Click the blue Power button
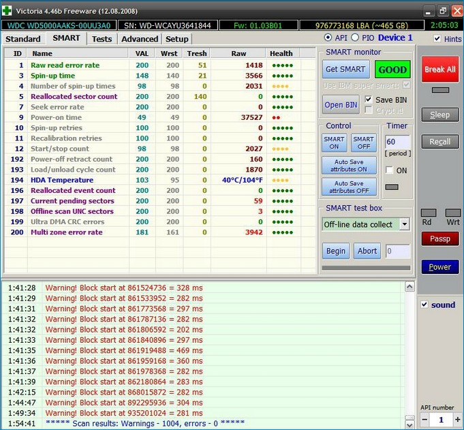Viewport: 464px width, 430px height. click(x=439, y=267)
